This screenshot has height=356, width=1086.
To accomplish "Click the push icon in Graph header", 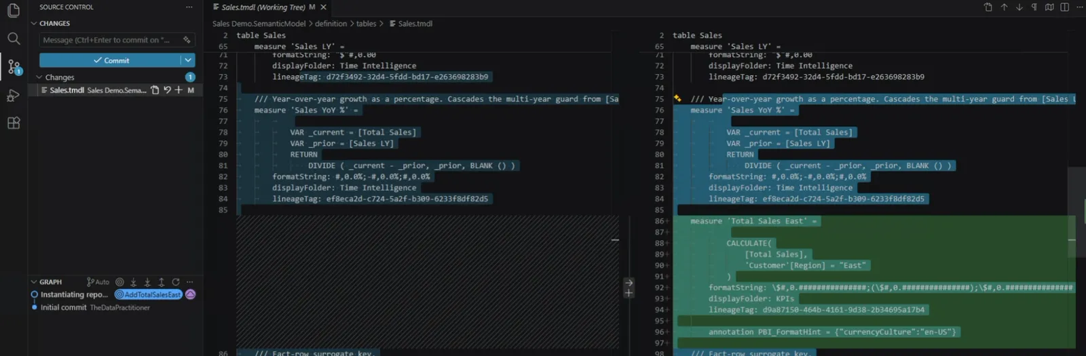I will pos(162,282).
